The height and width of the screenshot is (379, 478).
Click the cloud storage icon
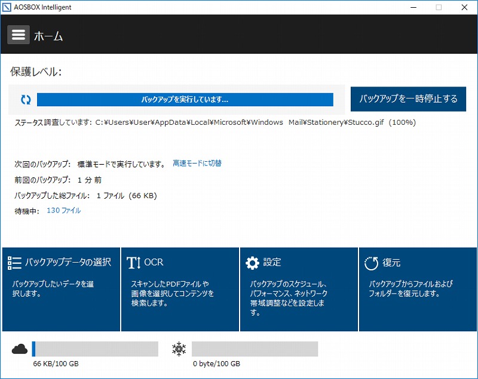tap(20, 349)
